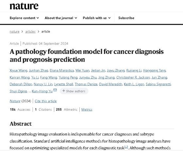Click the Nature journal name link
This screenshot has width=183, height=151.
tap(15, 101)
